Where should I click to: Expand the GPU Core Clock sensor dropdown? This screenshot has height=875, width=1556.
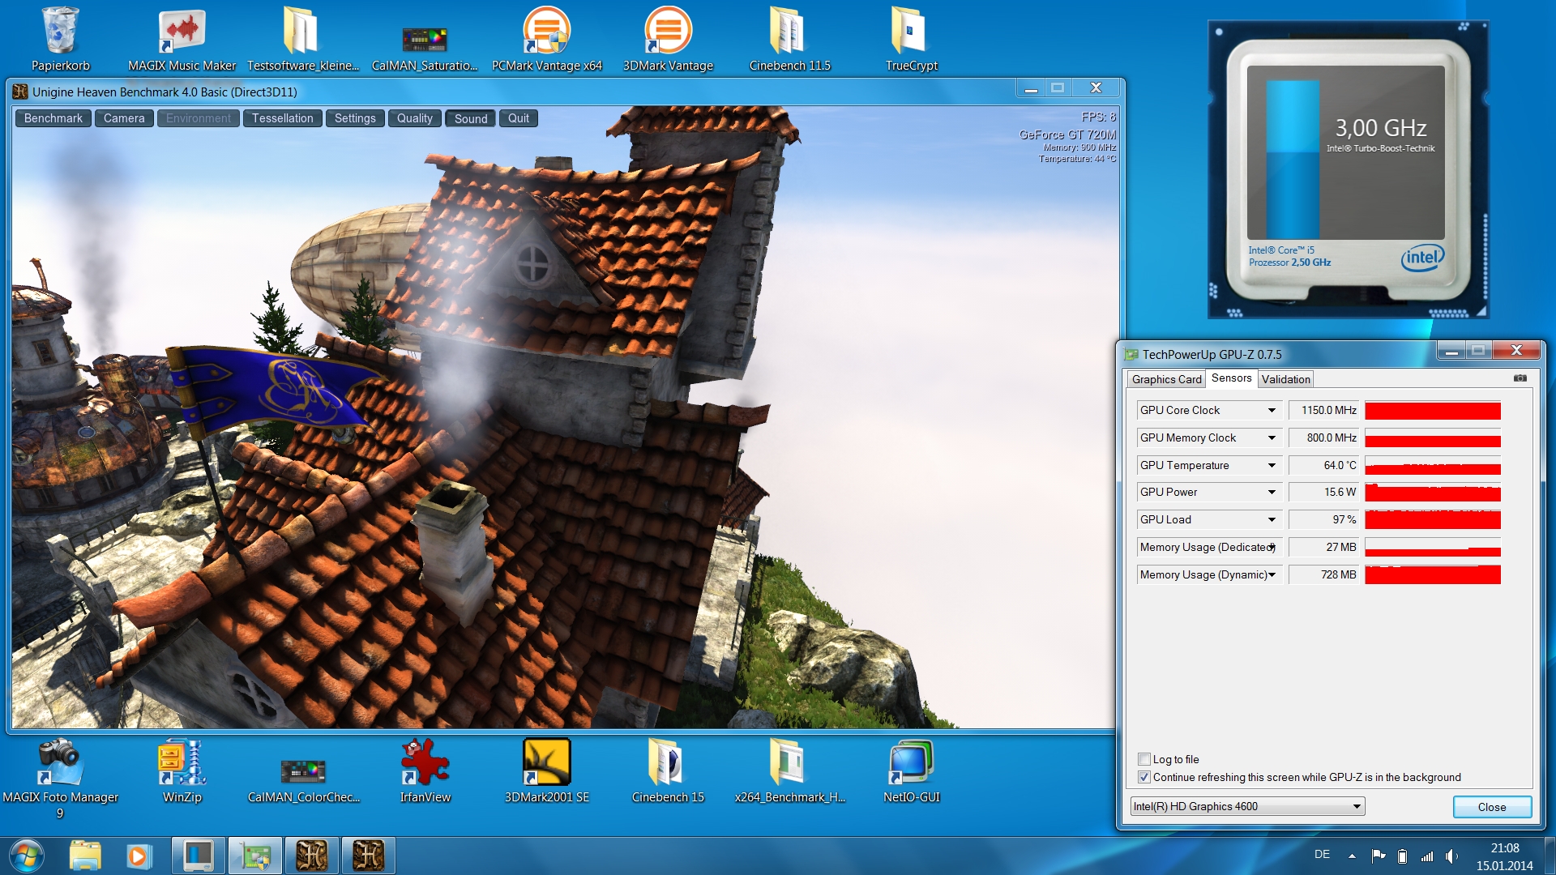[1272, 411]
